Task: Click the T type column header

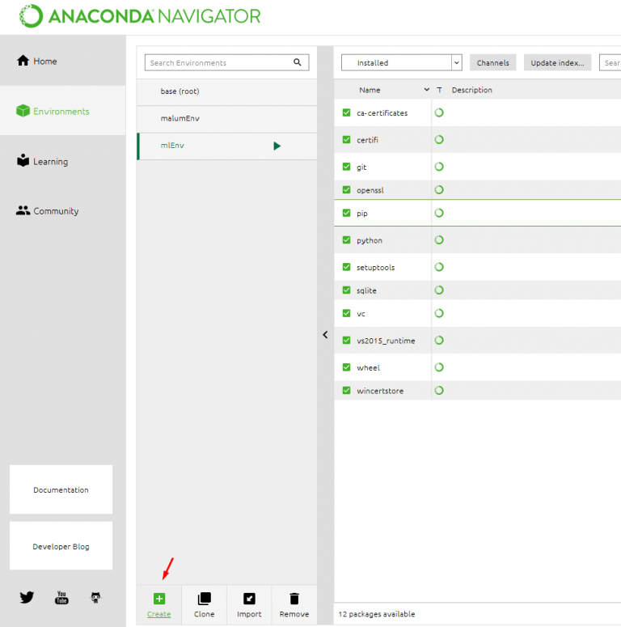Action: [439, 90]
